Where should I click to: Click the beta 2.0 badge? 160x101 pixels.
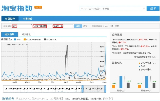(37, 7)
